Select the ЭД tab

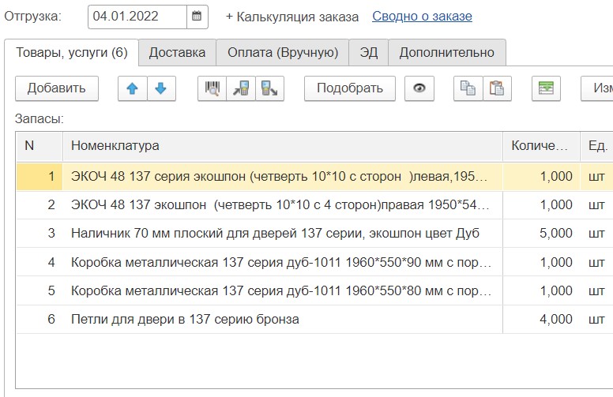369,53
